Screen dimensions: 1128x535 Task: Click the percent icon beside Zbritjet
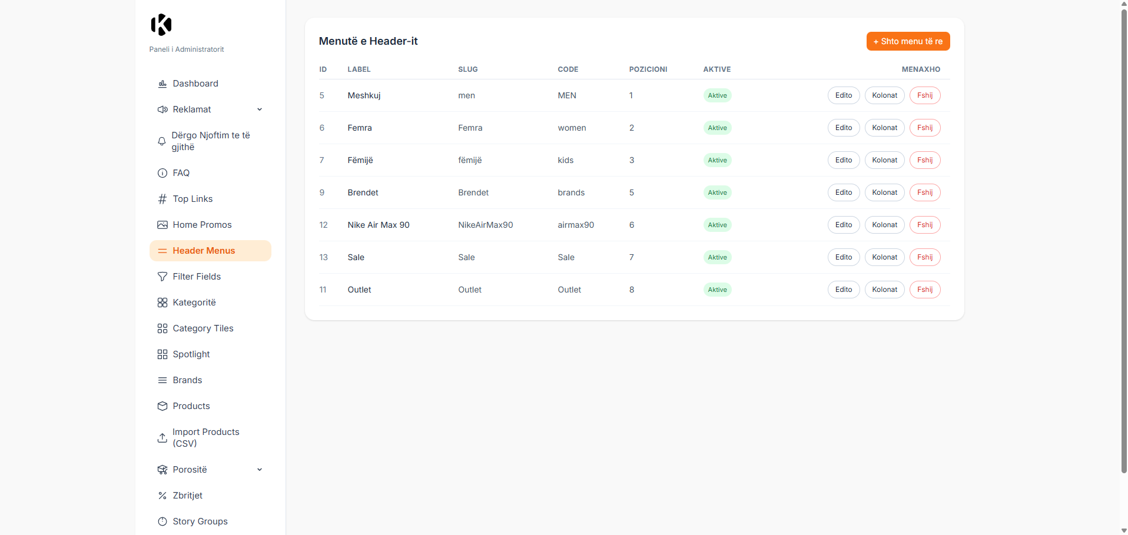(x=162, y=496)
